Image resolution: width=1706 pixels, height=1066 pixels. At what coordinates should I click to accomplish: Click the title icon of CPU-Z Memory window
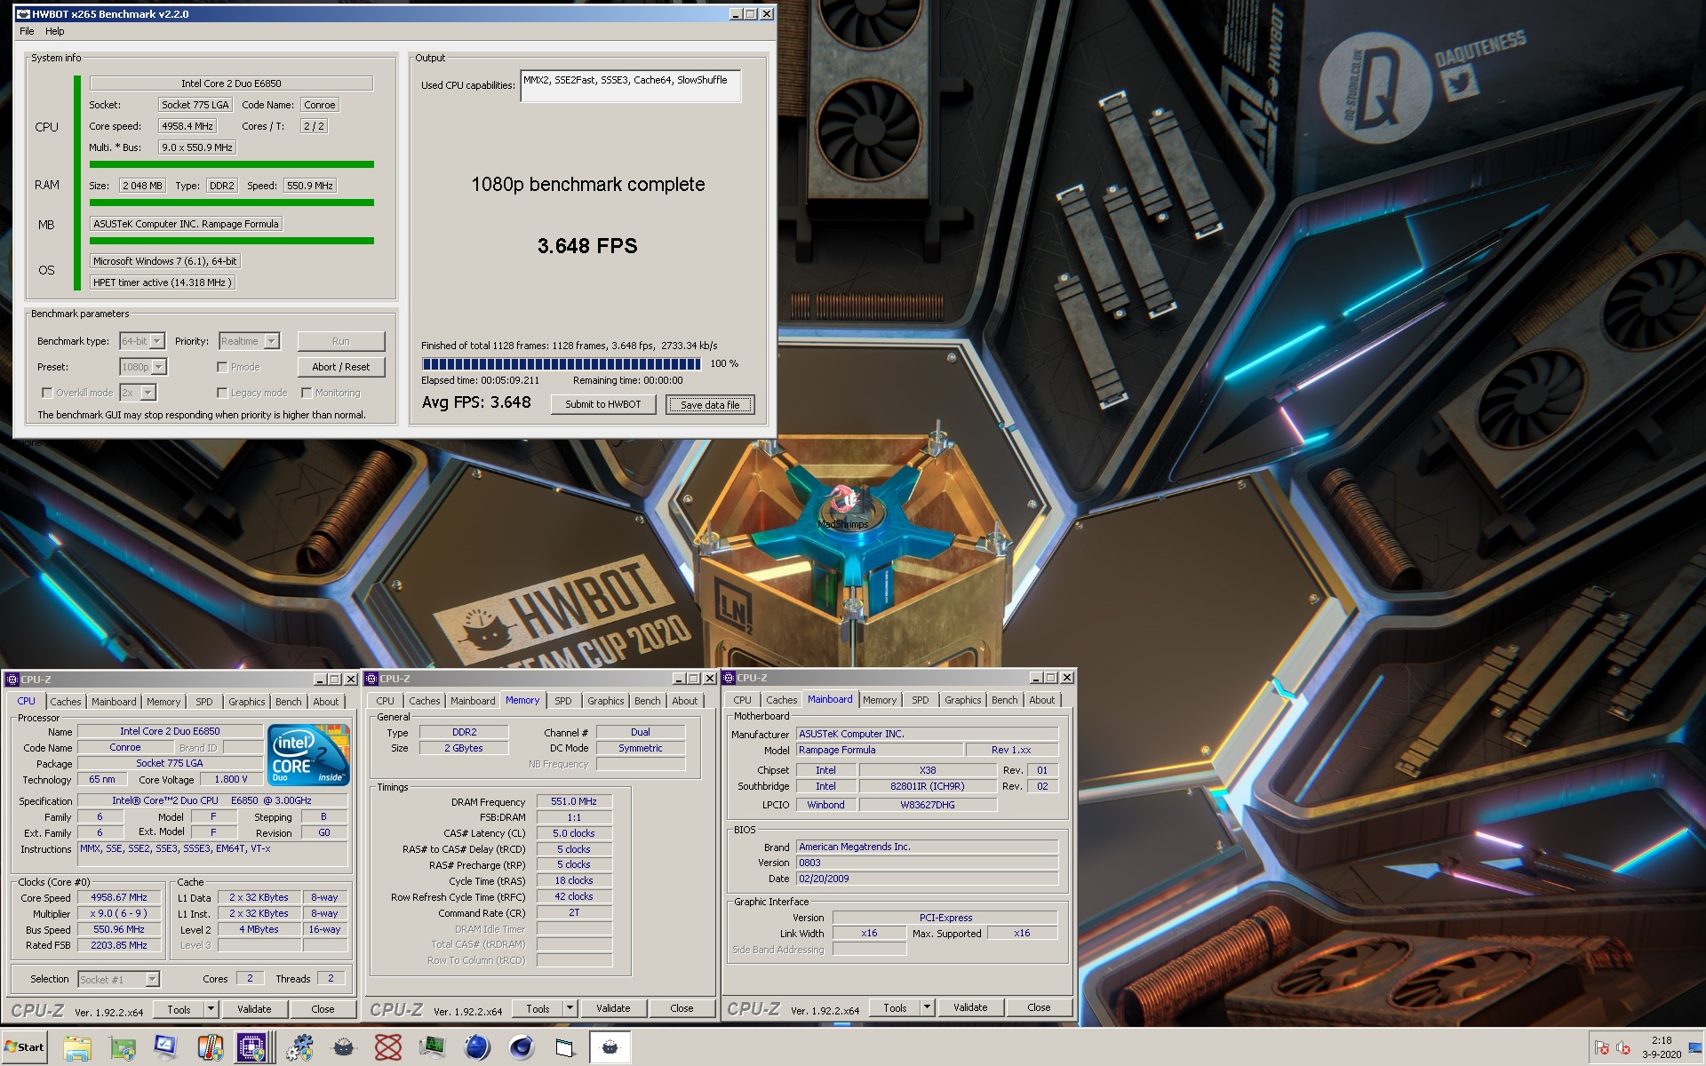[x=371, y=679]
